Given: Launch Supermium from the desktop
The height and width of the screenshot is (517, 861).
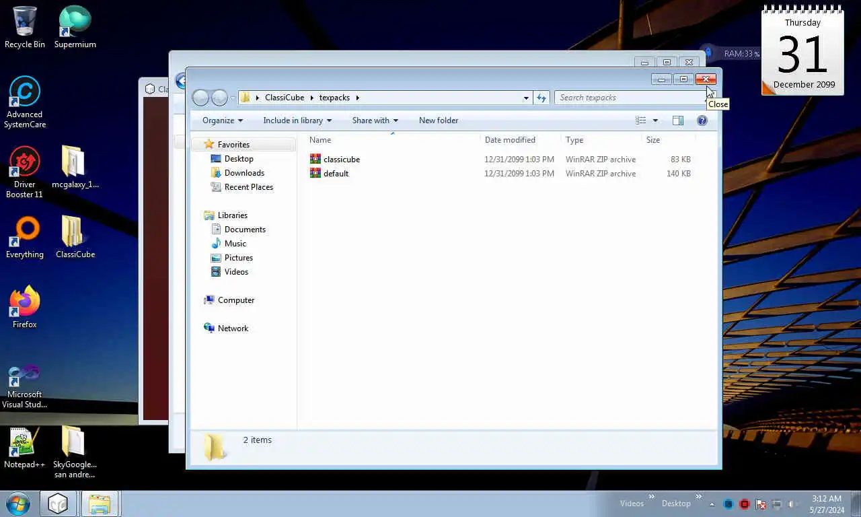Looking at the screenshot, I should 75,27.
